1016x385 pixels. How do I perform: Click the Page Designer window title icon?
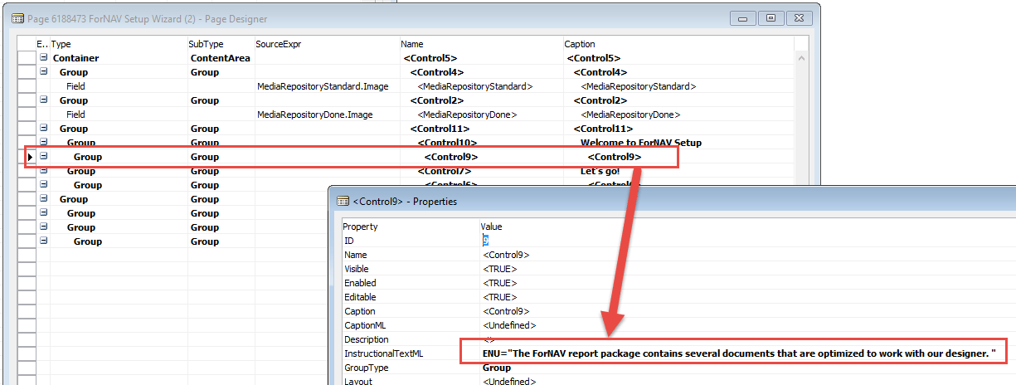coord(17,18)
